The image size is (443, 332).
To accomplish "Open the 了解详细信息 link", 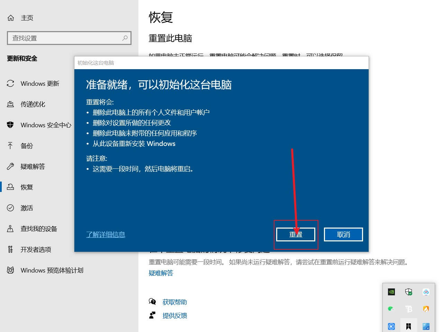I will 106,234.
